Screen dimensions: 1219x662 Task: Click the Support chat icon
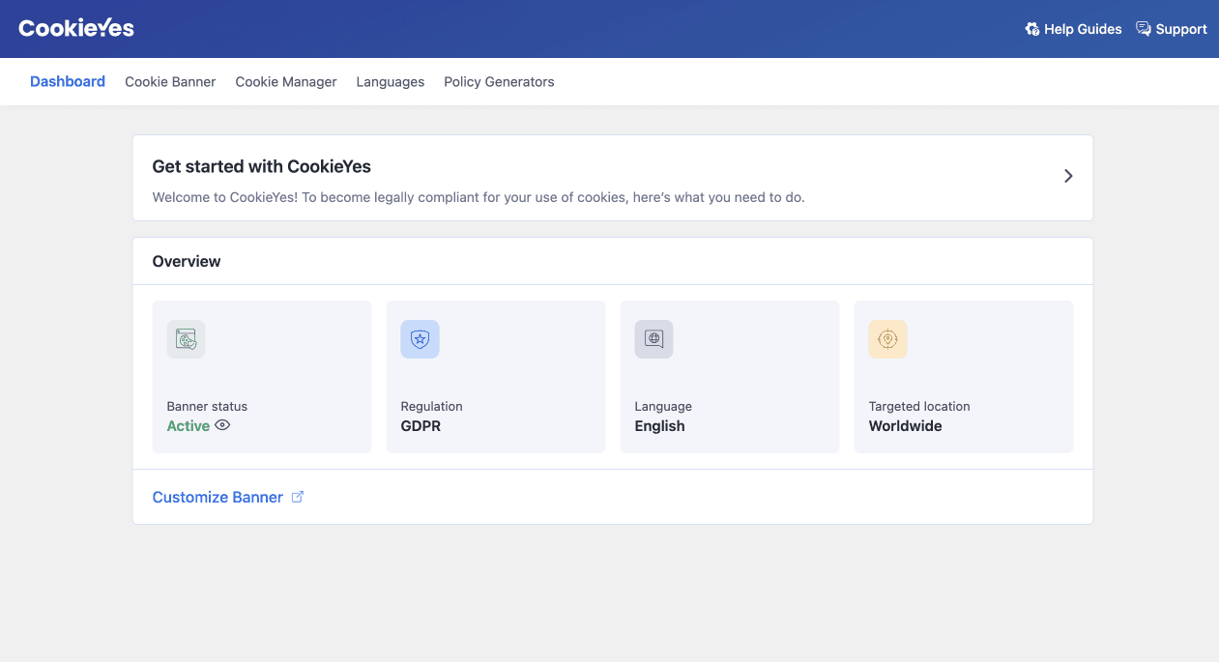[1144, 29]
